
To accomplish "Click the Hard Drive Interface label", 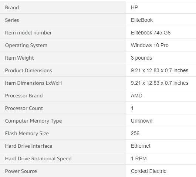I will (28, 146).
